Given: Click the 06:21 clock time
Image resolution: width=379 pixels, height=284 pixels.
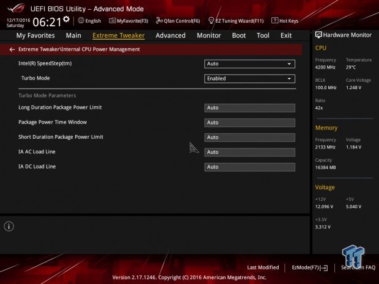Looking at the screenshot, I should (47, 22).
